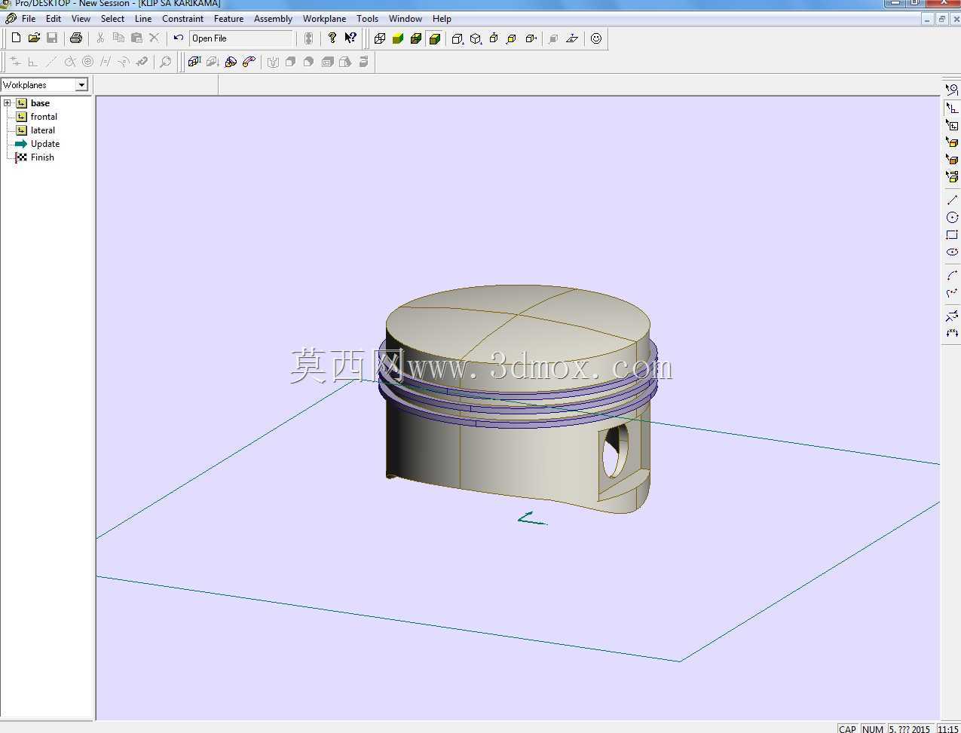961x733 pixels.
Task: Select transparent shaded cube display icon
Action: point(416,38)
